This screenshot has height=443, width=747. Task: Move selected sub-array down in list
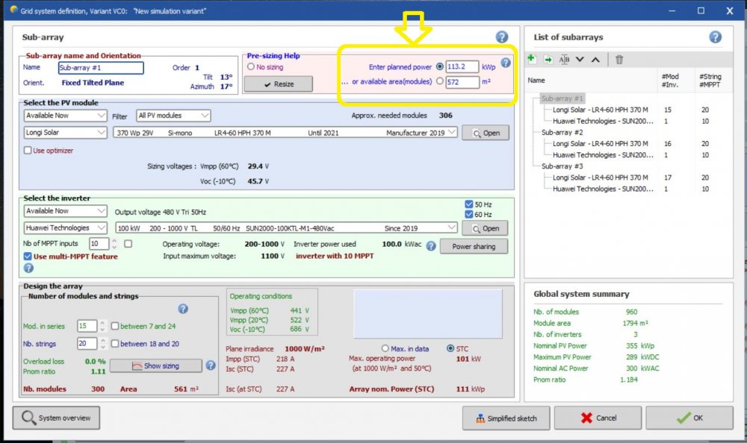click(x=580, y=60)
